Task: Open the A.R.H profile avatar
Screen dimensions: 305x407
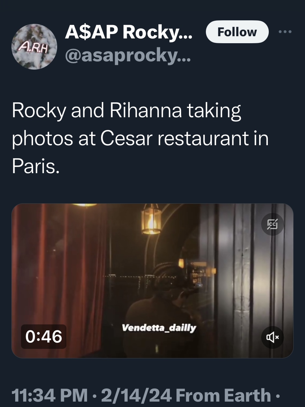Action: [x=34, y=47]
